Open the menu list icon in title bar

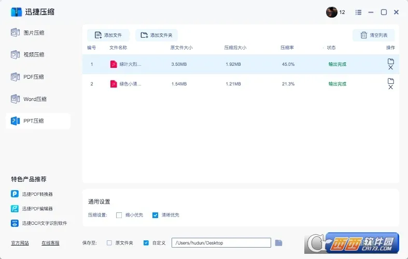click(x=358, y=12)
